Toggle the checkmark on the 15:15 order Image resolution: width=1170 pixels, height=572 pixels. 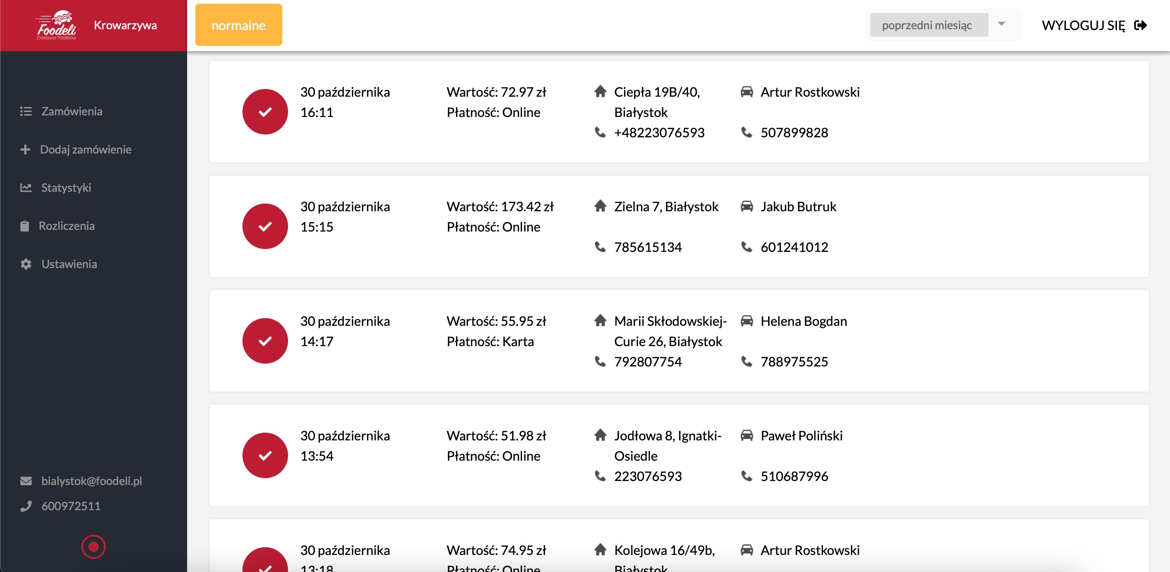[x=265, y=226]
